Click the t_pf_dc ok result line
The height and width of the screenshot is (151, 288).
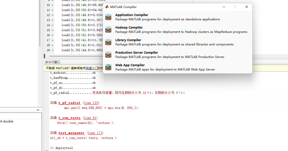[x=73, y=88]
